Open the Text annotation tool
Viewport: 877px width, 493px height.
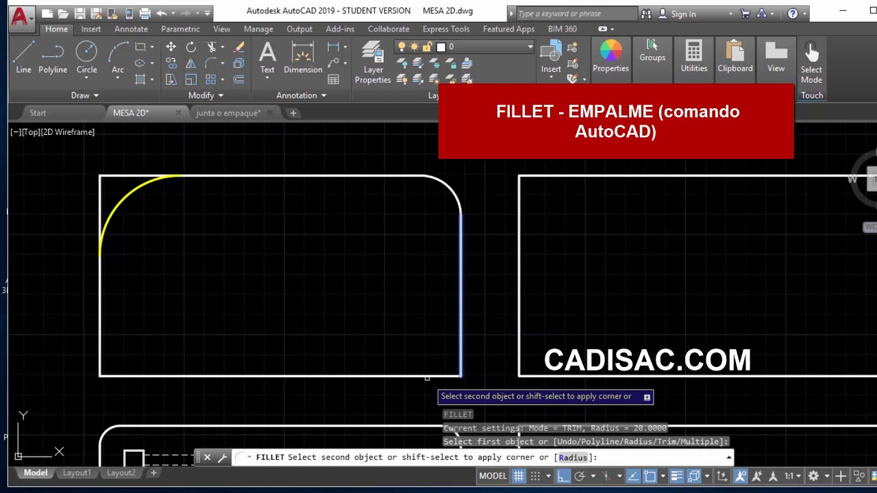[267, 58]
